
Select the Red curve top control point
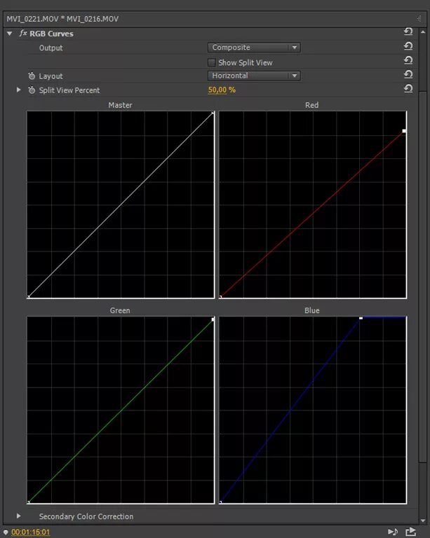(404, 131)
